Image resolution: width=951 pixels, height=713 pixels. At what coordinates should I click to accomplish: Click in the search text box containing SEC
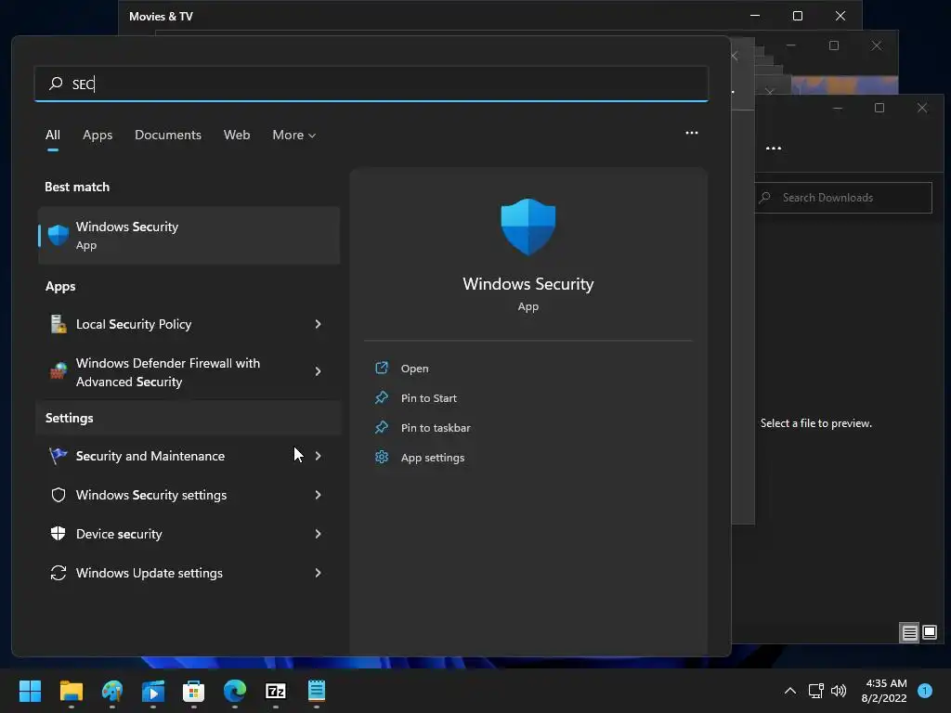[x=371, y=84]
